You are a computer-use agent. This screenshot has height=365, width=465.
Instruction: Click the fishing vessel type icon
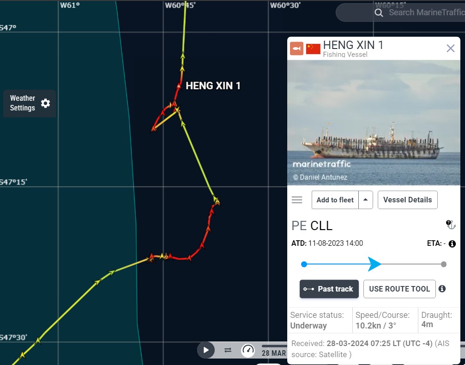pyautogui.click(x=296, y=49)
